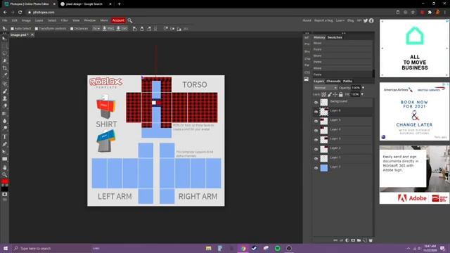Image resolution: width=450 pixels, height=253 pixels.
Task: Select the Brush tool
Action: [5, 91]
